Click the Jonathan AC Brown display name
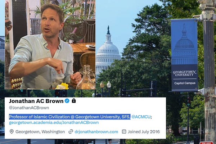 (36, 101)
